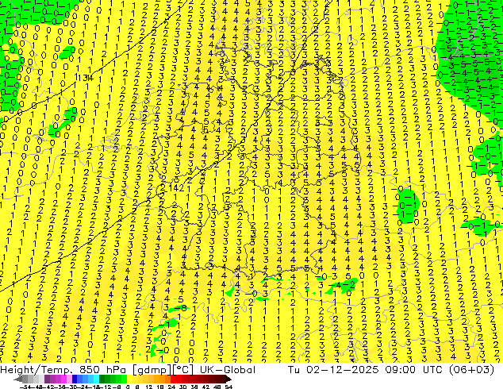Viewport: 503px width, 389px height.
Task: Pick the dark green legend swatch
Action: click(102, 379)
